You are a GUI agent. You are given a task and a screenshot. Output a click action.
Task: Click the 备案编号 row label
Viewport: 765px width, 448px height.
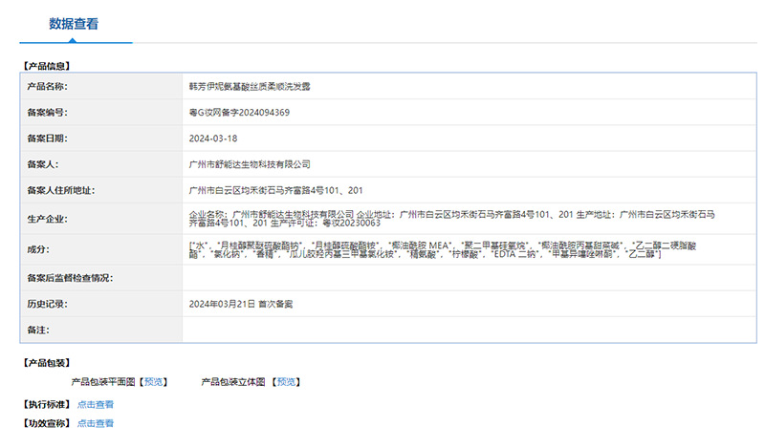tap(47, 112)
